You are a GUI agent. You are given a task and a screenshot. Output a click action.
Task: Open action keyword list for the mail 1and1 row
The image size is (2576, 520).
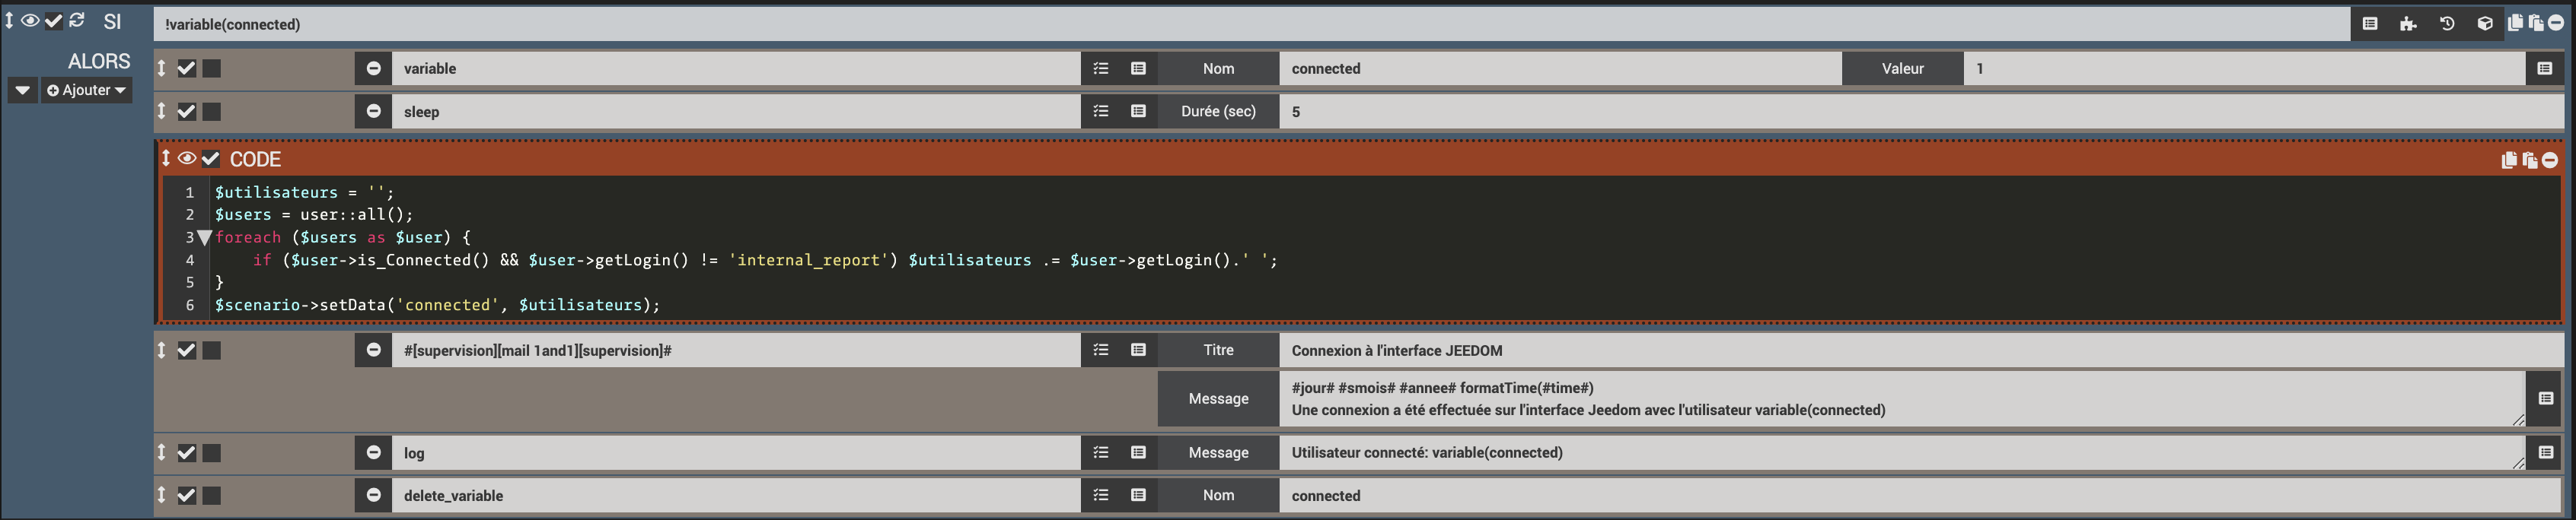coord(1101,350)
